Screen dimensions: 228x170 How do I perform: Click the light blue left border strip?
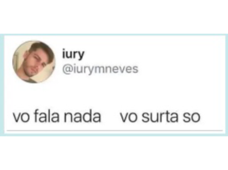tap(2, 85)
